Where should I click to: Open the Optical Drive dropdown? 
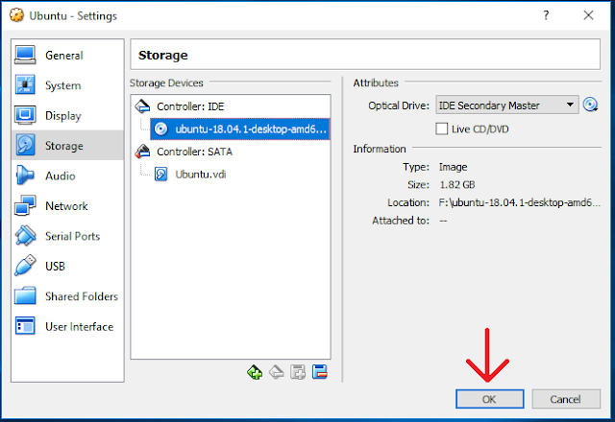pos(507,105)
